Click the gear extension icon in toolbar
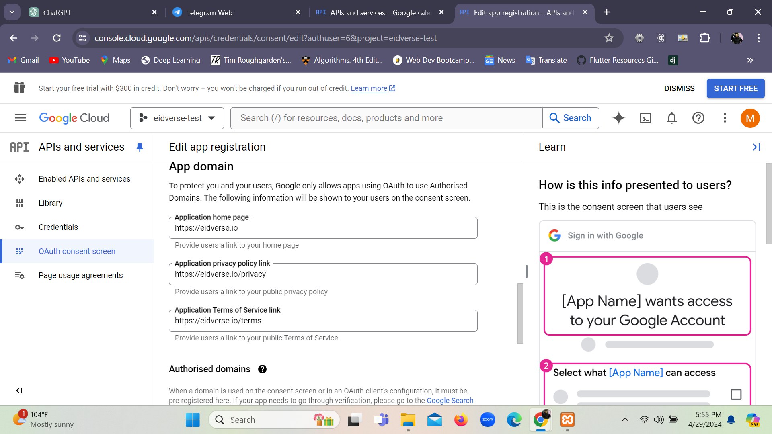Screen dimensions: 772x434 639,38
